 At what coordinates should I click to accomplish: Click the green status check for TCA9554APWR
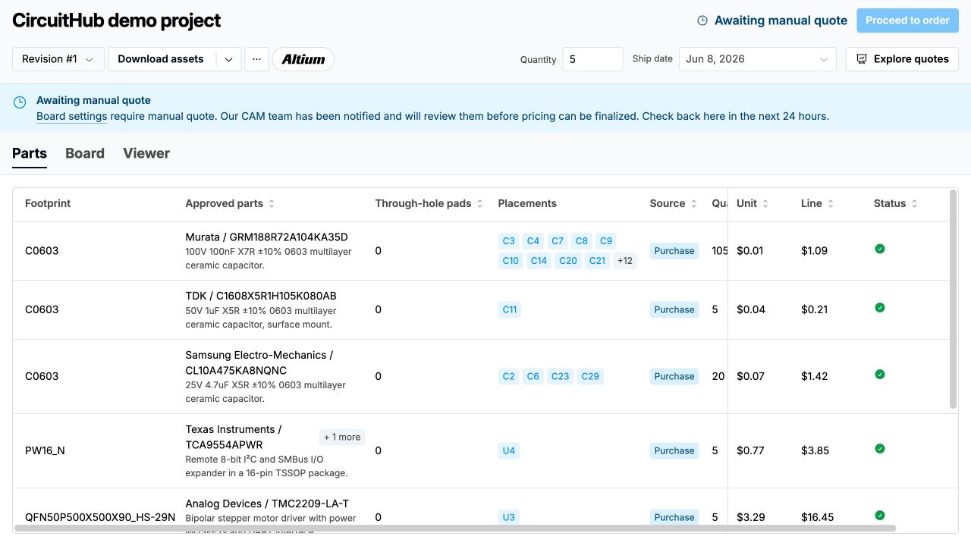pyautogui.click(x=880, y=449)
